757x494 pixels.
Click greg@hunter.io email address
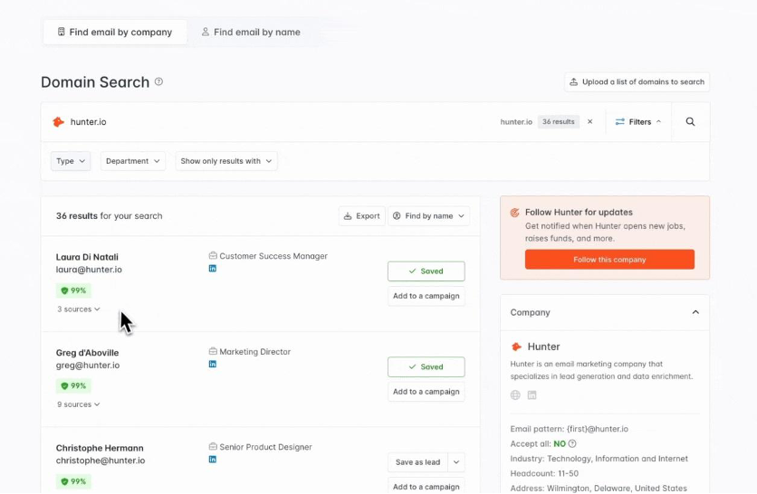(x=88, y=366)
